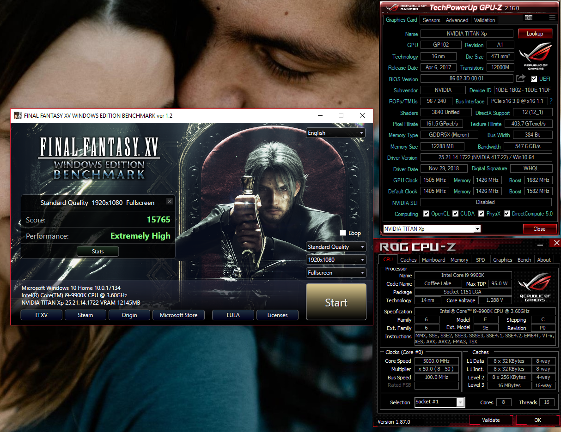Screen dimensions: 561x432
Task: Click the Lookup button in GPU-Z
Action: (x=535, y=34)
